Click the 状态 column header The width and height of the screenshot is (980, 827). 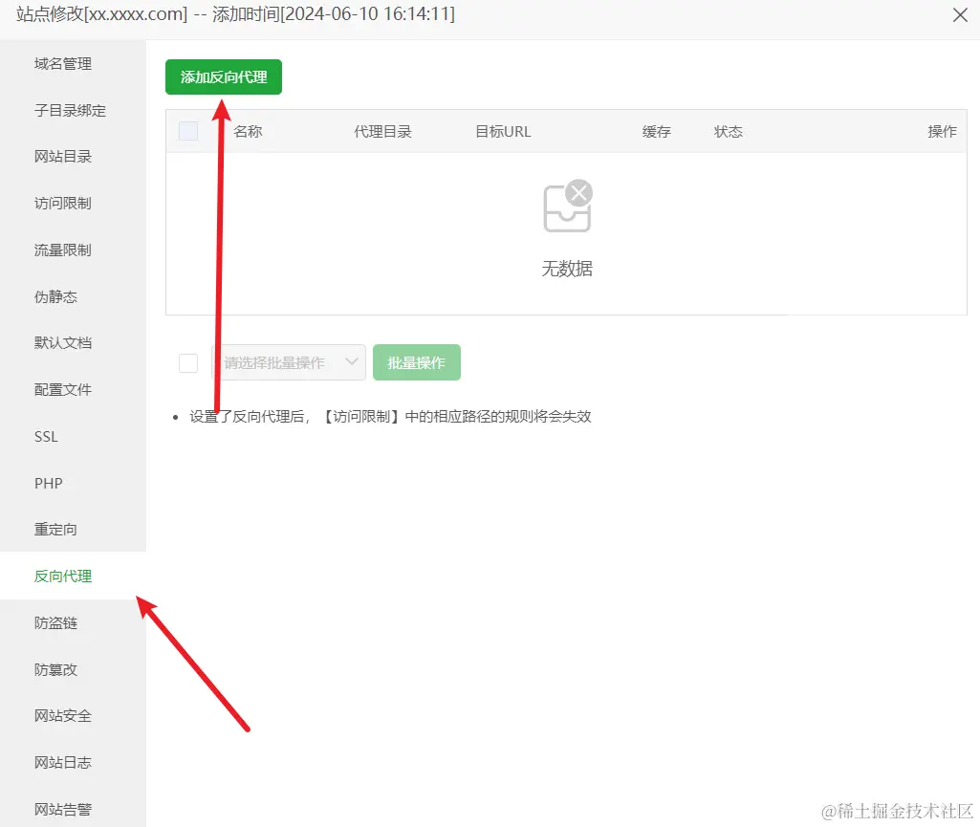point(729,131)
